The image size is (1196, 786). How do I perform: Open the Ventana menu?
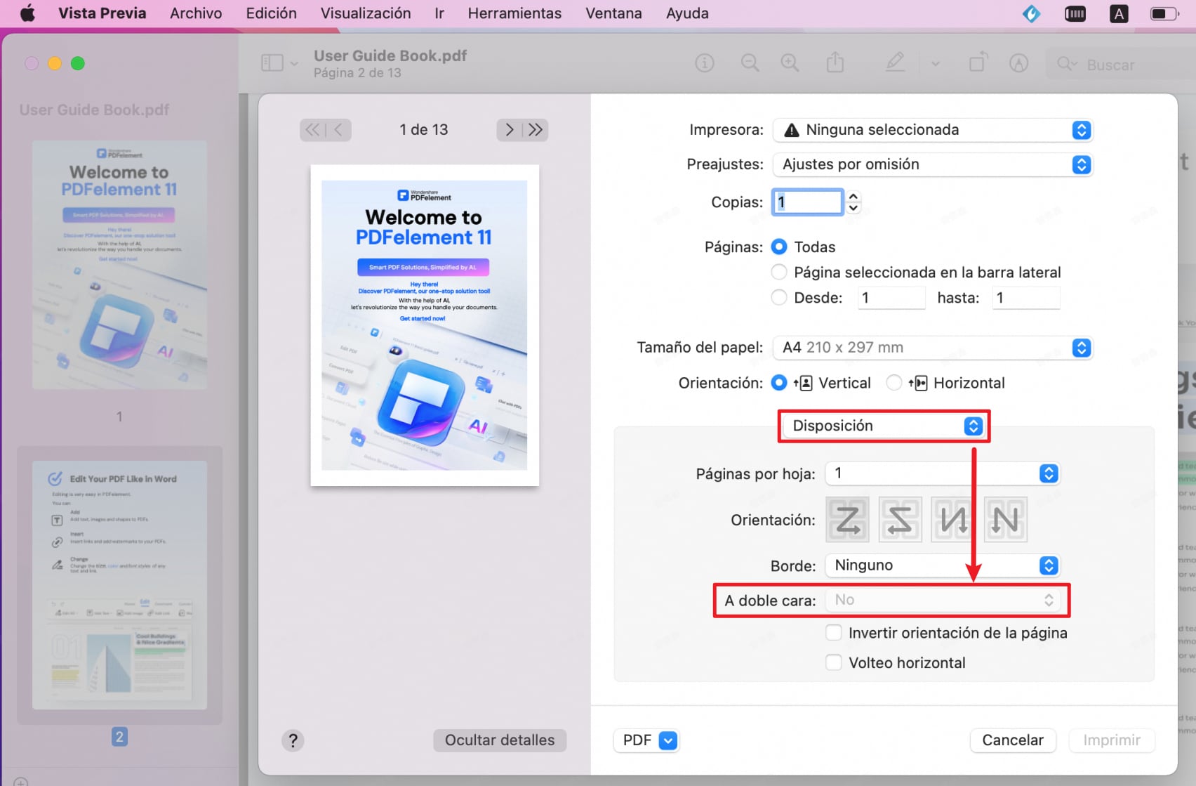pos(613,13)
